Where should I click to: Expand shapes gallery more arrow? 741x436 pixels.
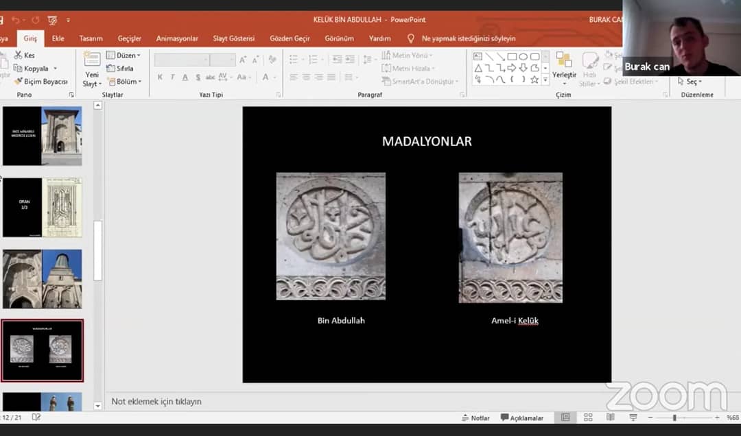[x=545, y=80]
